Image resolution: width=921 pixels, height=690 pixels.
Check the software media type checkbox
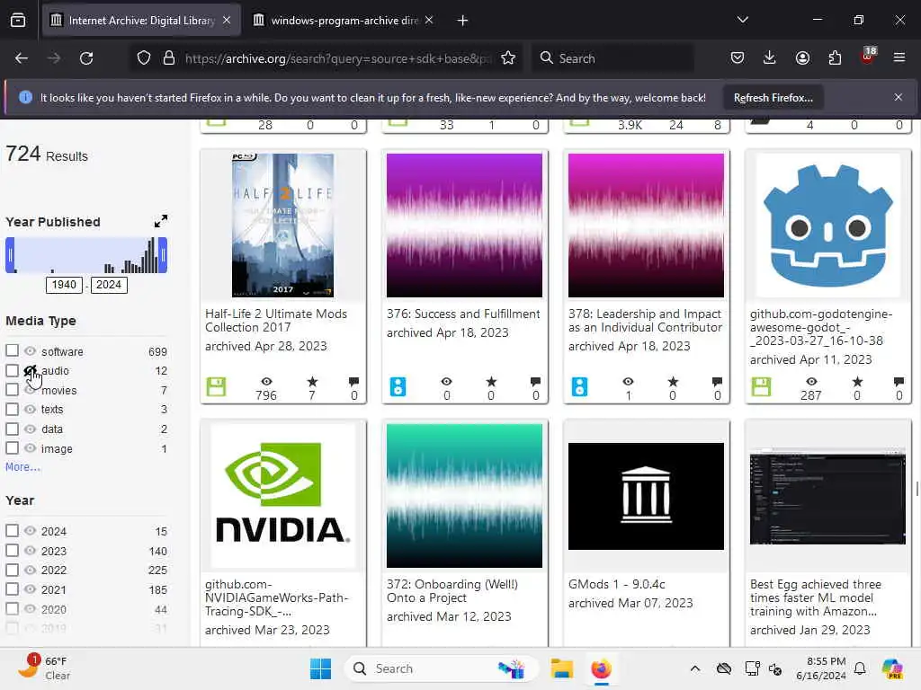point(12,350)
